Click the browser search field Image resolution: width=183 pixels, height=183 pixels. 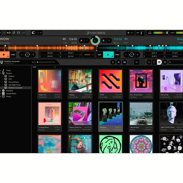176,62
